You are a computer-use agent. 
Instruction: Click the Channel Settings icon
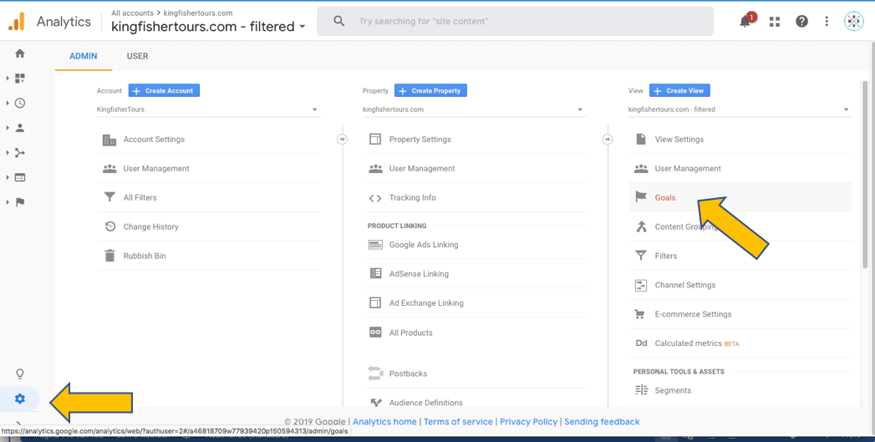click(641, 285)
